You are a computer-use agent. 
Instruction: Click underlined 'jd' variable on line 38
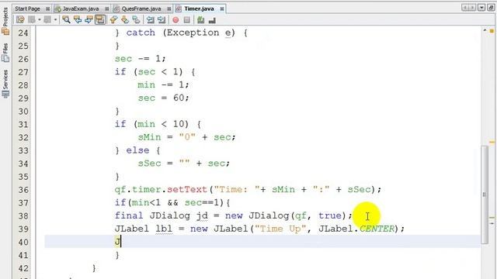coord(202,215)
